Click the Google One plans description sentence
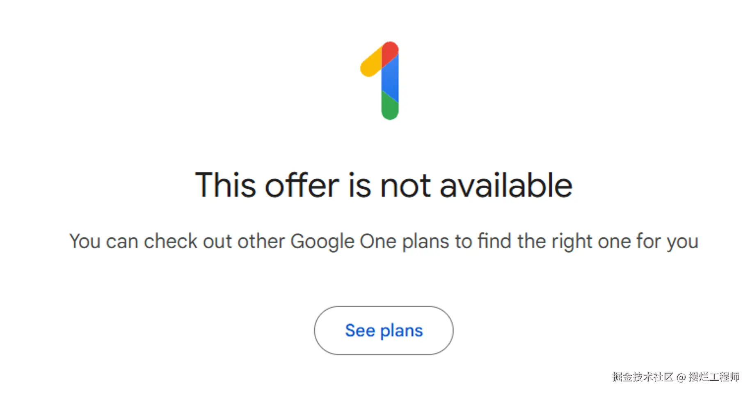The image size is (750, 393). coord(384,241)
